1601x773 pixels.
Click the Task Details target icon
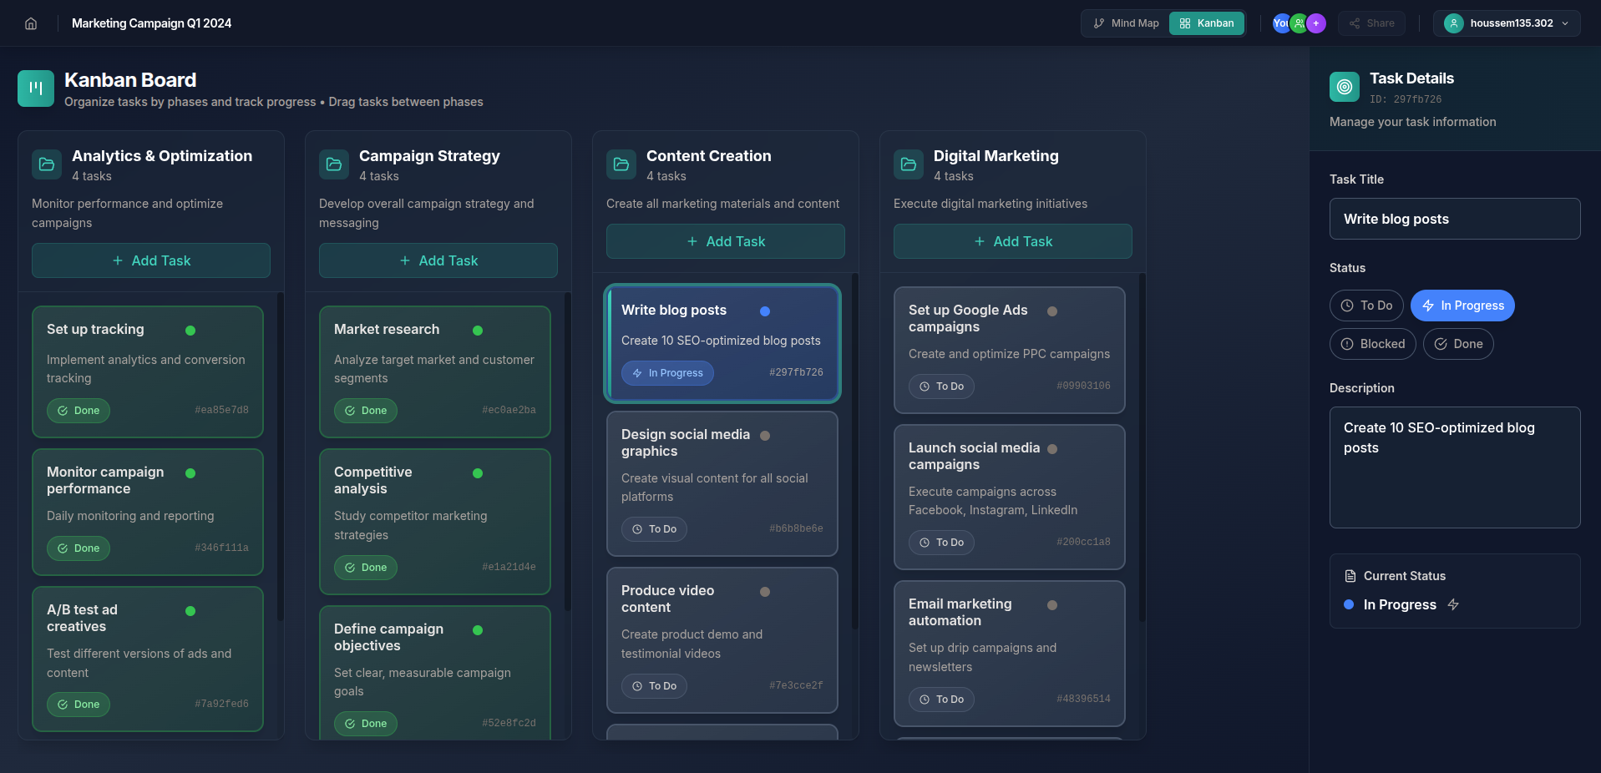coord(1345,87)
